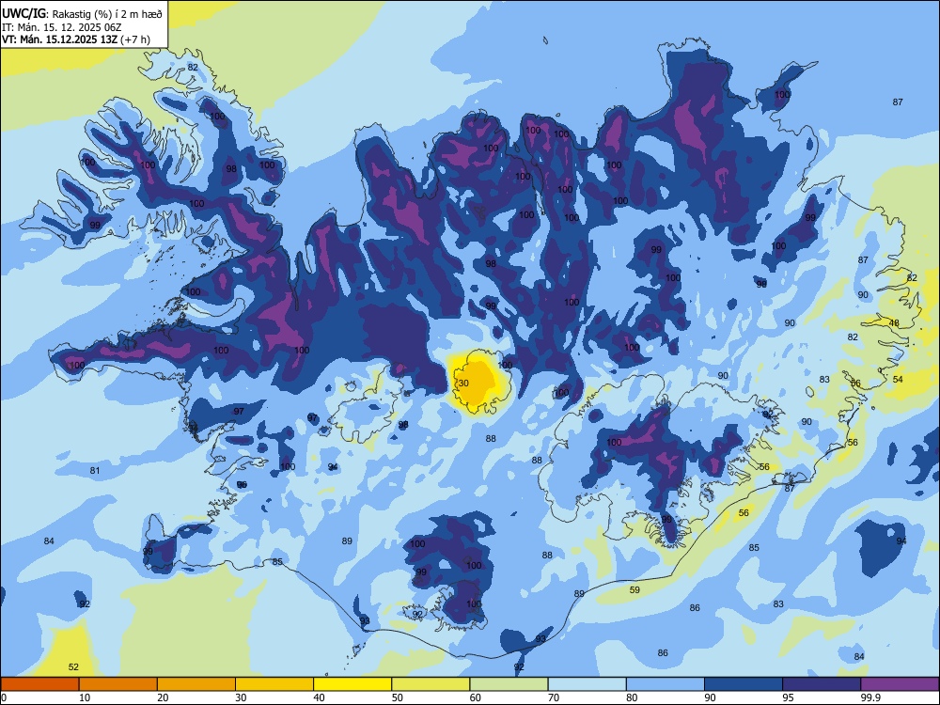Select the amber 30–40 legend swatch

coord(274,684)
